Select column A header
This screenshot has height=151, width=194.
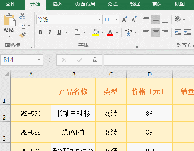[31, 74]
